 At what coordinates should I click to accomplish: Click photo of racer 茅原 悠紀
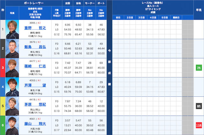pyautogui.click(x=12, y=106)
